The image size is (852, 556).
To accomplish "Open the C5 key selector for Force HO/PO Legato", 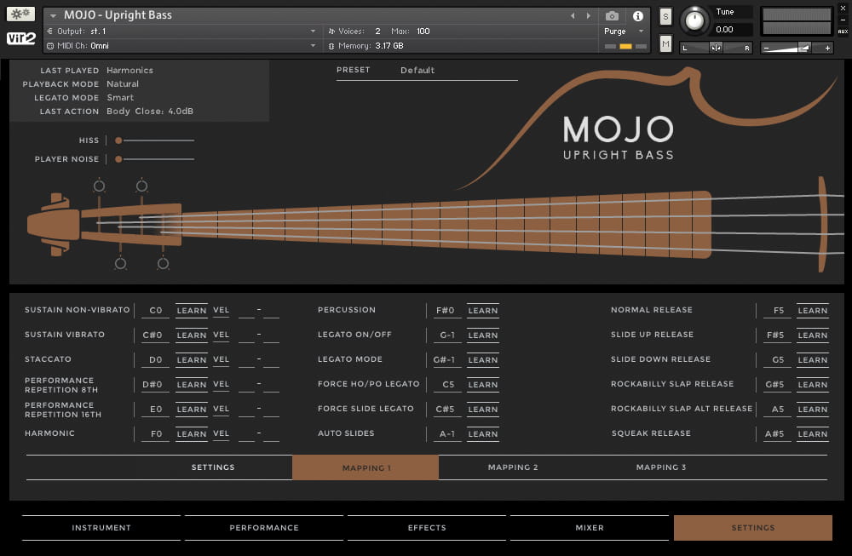I will tap(448, 384).
